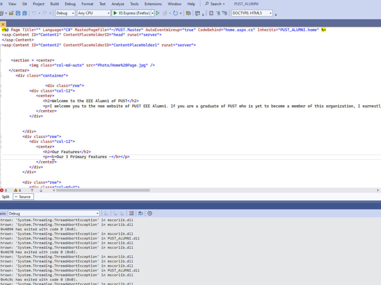Open the IIS Express browser selection dropdown arrow
This screenshot has width=381, height=285.
pos(153,13)
